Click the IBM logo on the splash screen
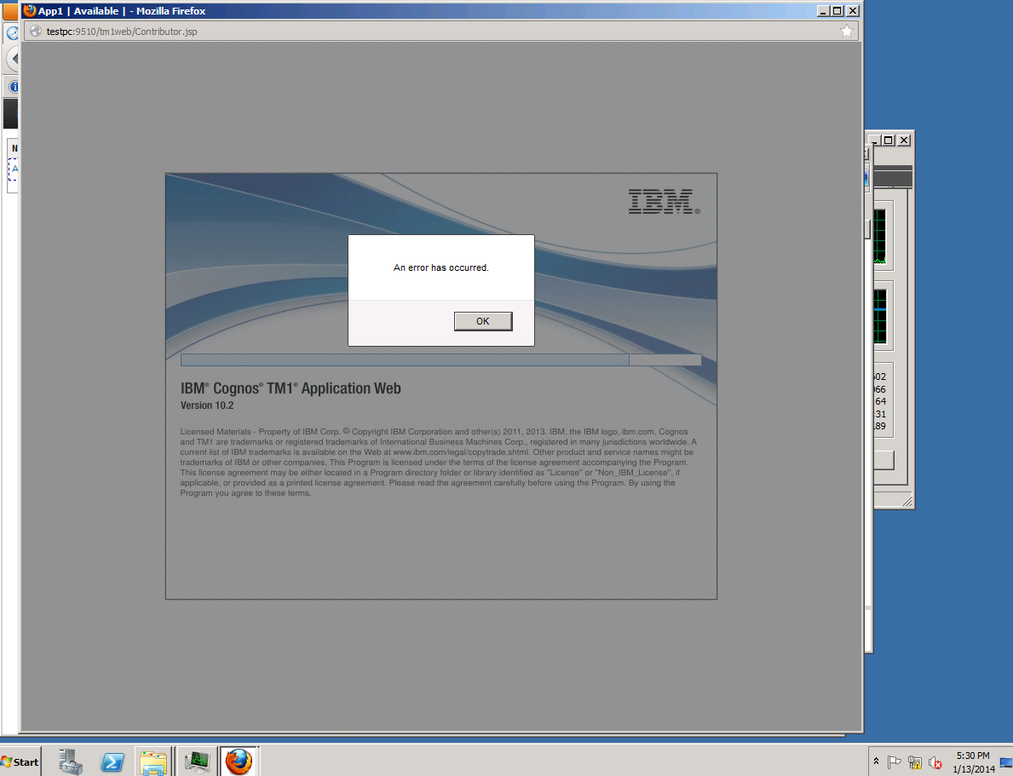Image resolution: width=1013 pixels, height=776 pixels. pyautogui.click(x=664, y=202)
